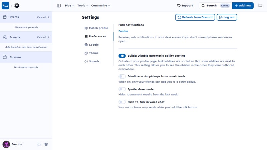The width and height of the screenshot is (267, 150).
Task: Click the Ctrl+K shortcut badge
Action: click(225, 6)
